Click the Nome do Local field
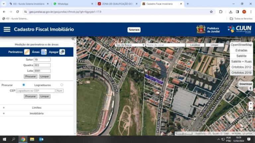 165,45
